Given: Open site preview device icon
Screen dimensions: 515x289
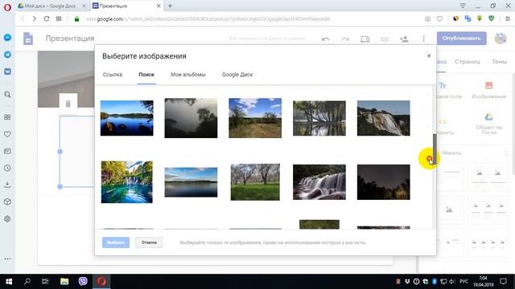Looking at the screenshot, I should [365, 39].
